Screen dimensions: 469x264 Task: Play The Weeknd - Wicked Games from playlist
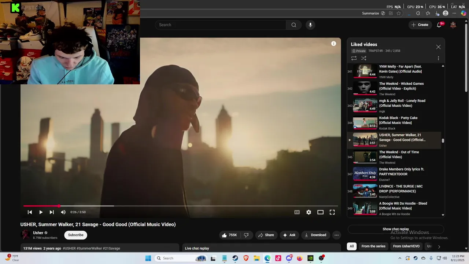pos(394,89)
